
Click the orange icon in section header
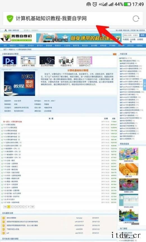115,54
